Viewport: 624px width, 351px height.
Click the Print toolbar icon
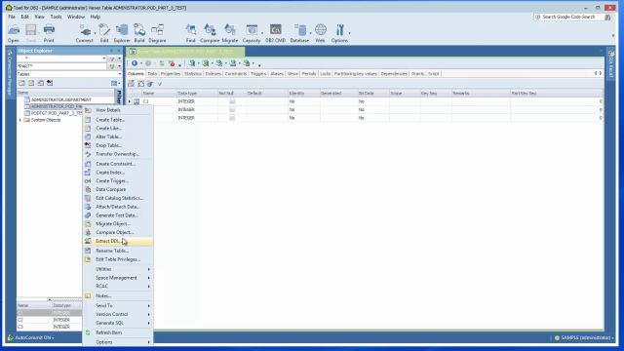(x=49, y=33)
